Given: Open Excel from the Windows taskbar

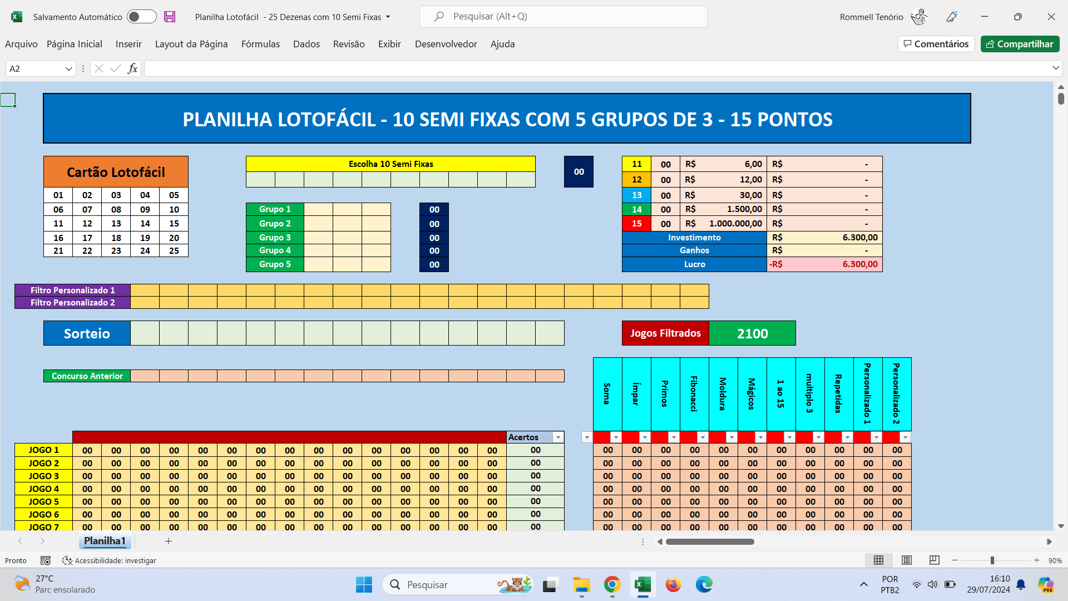Looking at the screenshot, I should [x=642, y=584].
